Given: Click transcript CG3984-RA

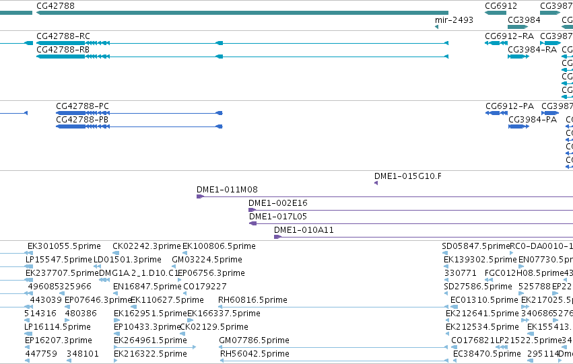Looking at the screenshot, I should (x=518, y=57).
